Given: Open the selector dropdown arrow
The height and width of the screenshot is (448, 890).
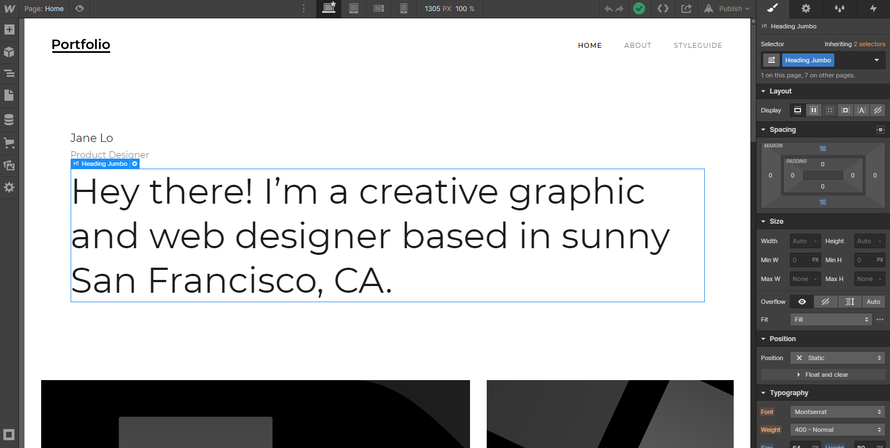Looking at the screenshot, I should pos(877,60).
